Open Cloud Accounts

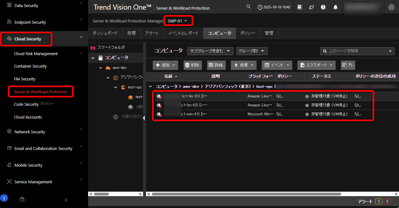pyautogui.click(x=28, y=117)
